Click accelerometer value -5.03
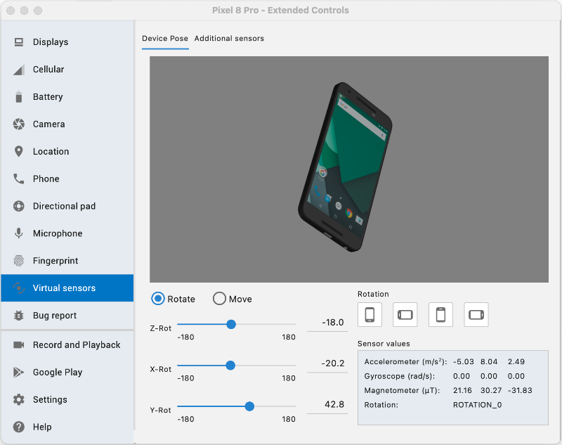 tap(464, 361)
